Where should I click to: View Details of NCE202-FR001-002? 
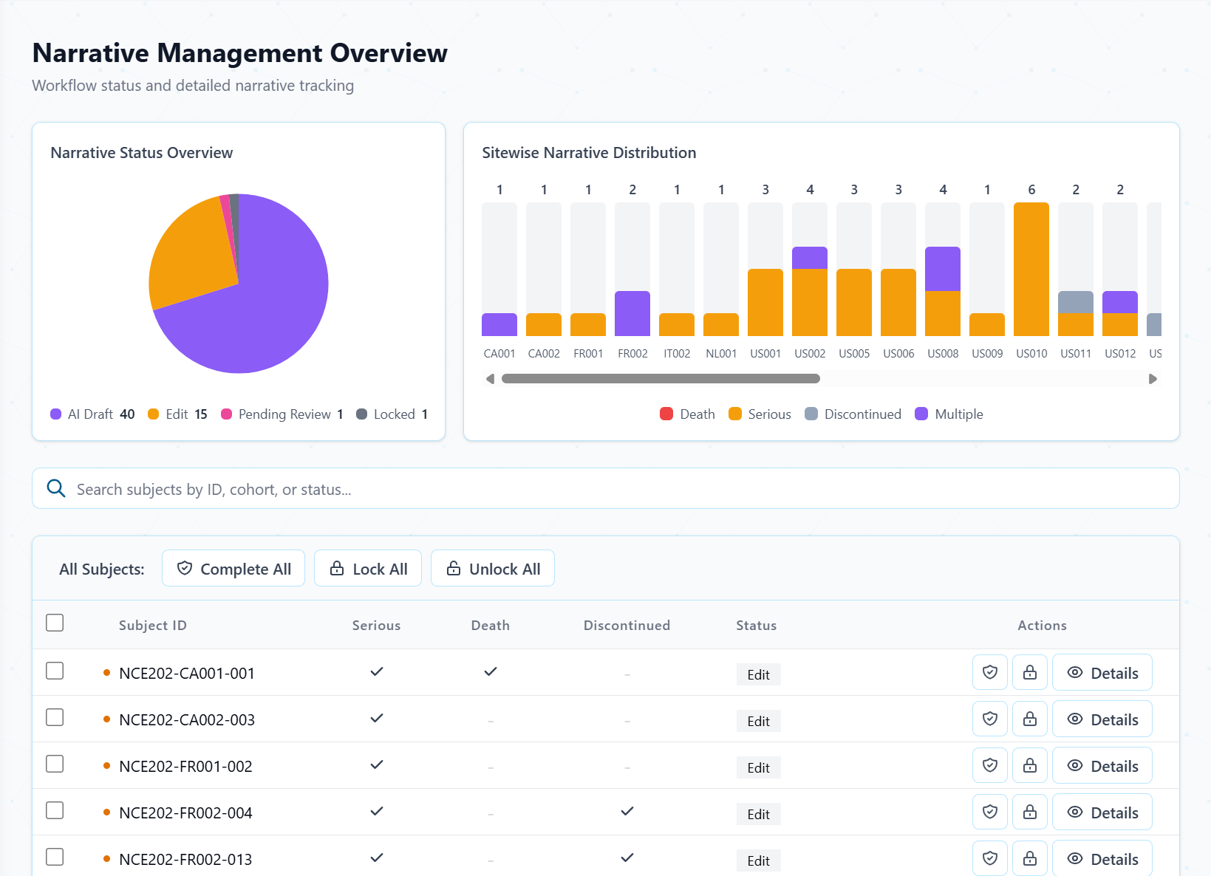[x=1102, y=765]
